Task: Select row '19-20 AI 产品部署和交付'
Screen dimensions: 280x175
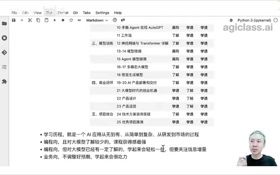Action: point(152,83)
